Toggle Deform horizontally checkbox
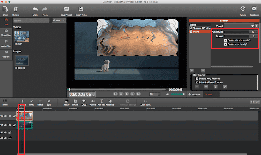The image size is (261, 155). point(226,40)
